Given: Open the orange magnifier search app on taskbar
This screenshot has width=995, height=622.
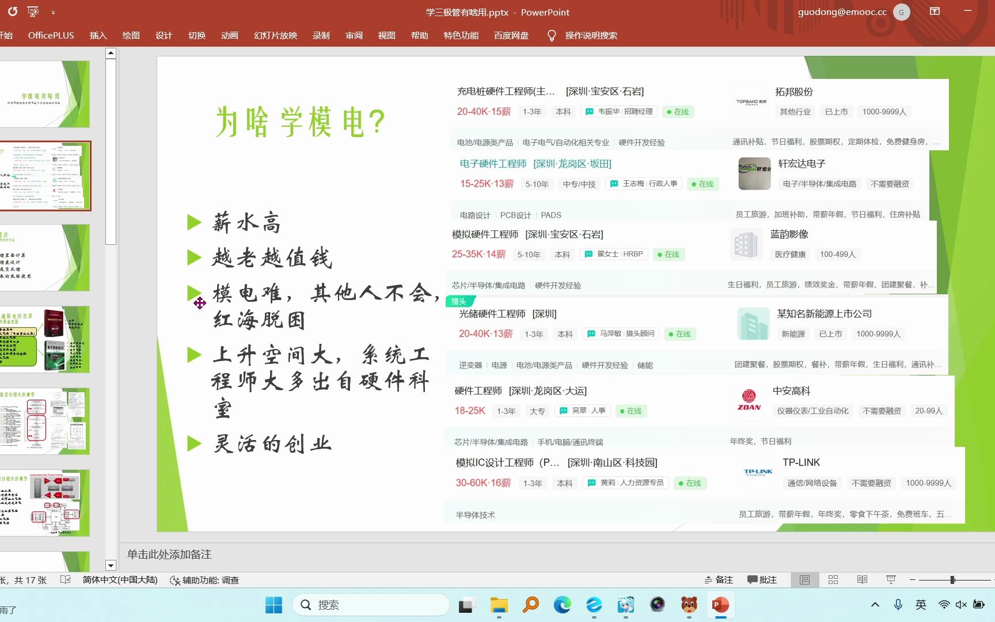Looking at the screenshot, I should pyautogui.click(x=530, y=605).
